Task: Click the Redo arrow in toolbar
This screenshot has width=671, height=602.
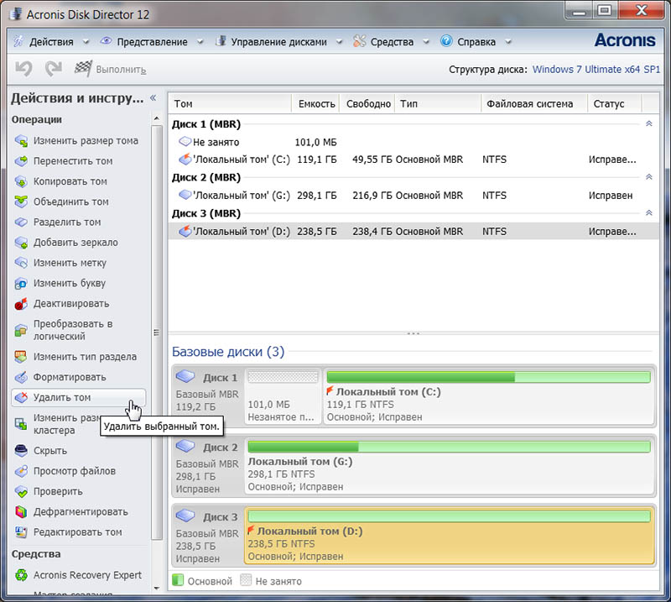Action: coord(54,69)
